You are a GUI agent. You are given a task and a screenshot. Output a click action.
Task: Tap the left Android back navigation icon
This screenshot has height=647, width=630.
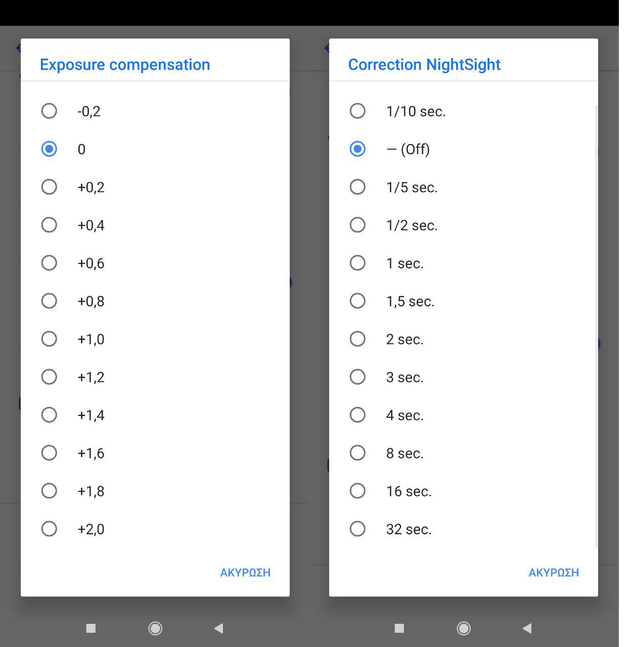(218, 628)
